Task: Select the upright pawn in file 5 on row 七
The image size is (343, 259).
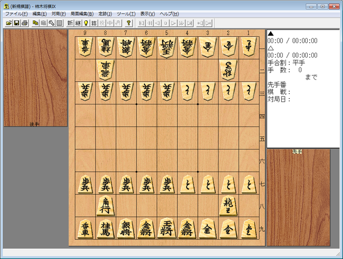Action: [167, 184]
